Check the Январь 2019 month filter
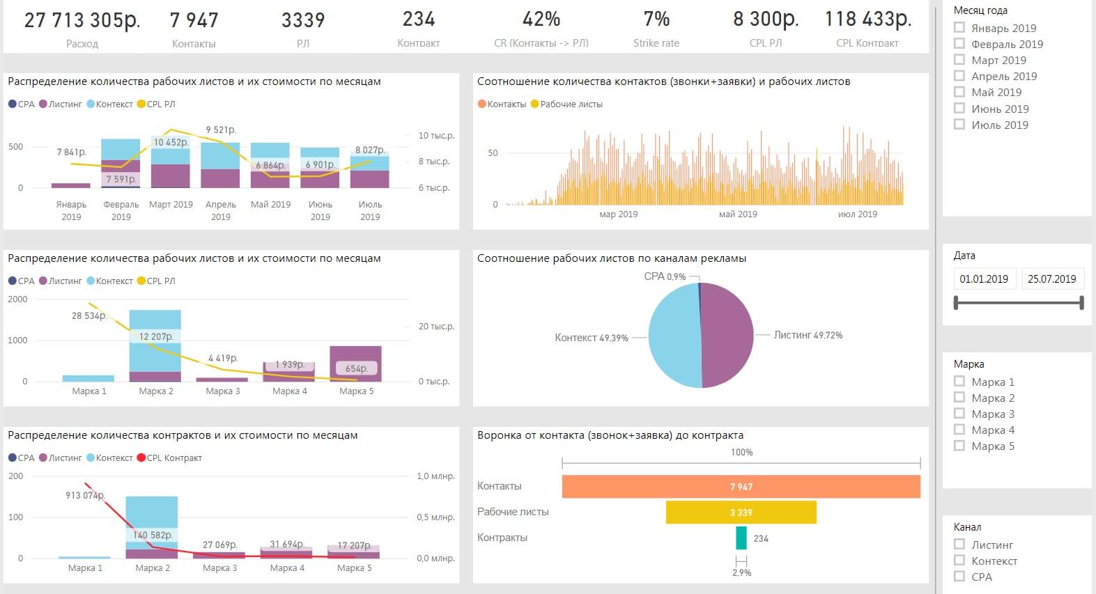This screenshot has width=1096, height=594. click(x=959, y=28)
